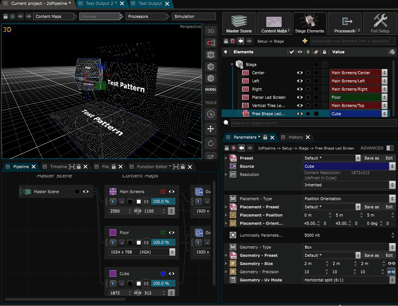The image size is (398, 306).
Task: Open the Placement Type dropdown
Action: click(x=349, y=199)
